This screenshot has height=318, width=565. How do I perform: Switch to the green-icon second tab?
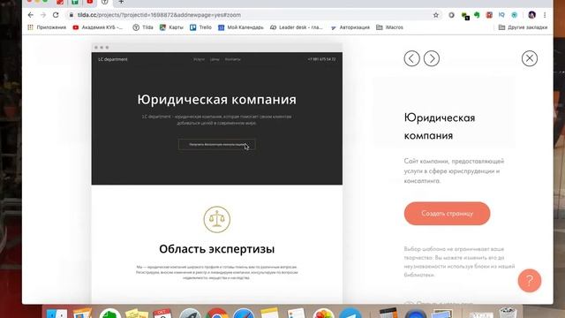75,2
